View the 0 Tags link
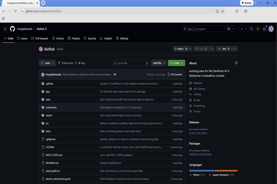The image size is (277, 184). coord(80,63)
